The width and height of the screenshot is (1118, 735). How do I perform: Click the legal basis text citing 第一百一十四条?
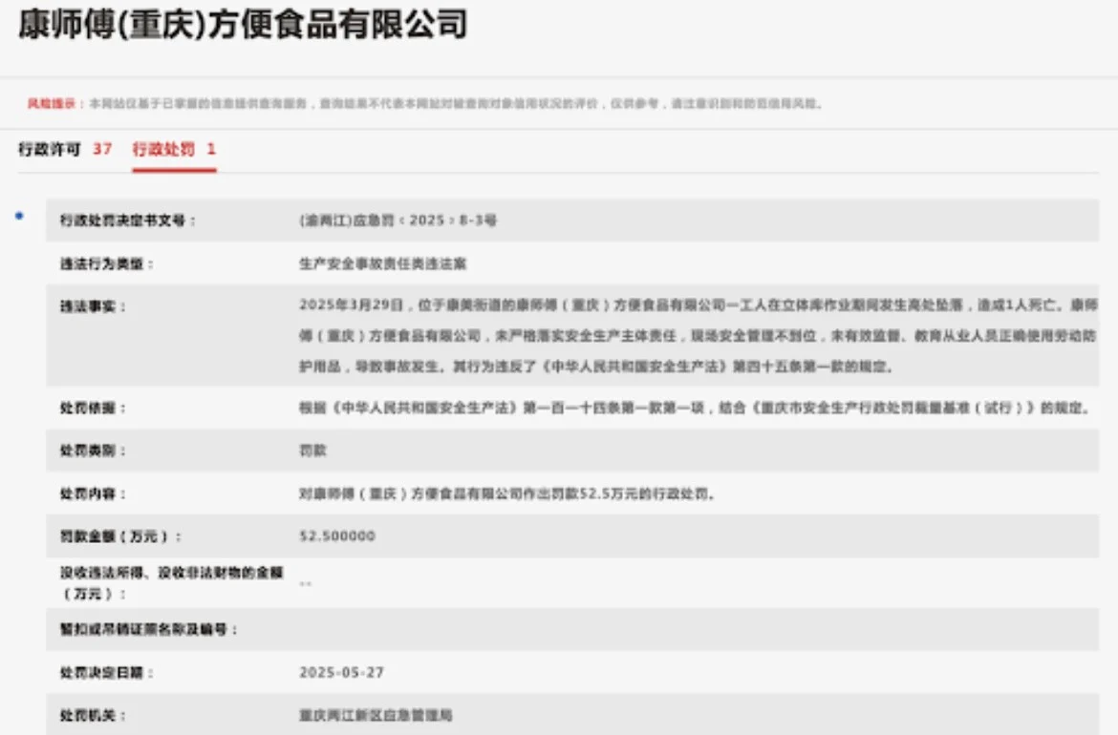(695, 409)
